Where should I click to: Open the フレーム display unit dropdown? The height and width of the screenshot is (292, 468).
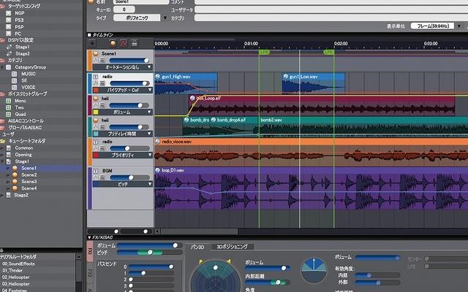click(x=436, y=26)
